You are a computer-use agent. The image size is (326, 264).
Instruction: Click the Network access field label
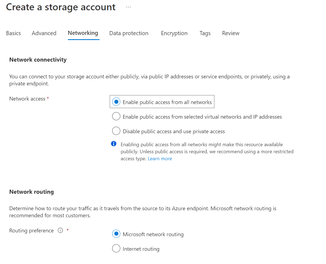pos(27,99)
